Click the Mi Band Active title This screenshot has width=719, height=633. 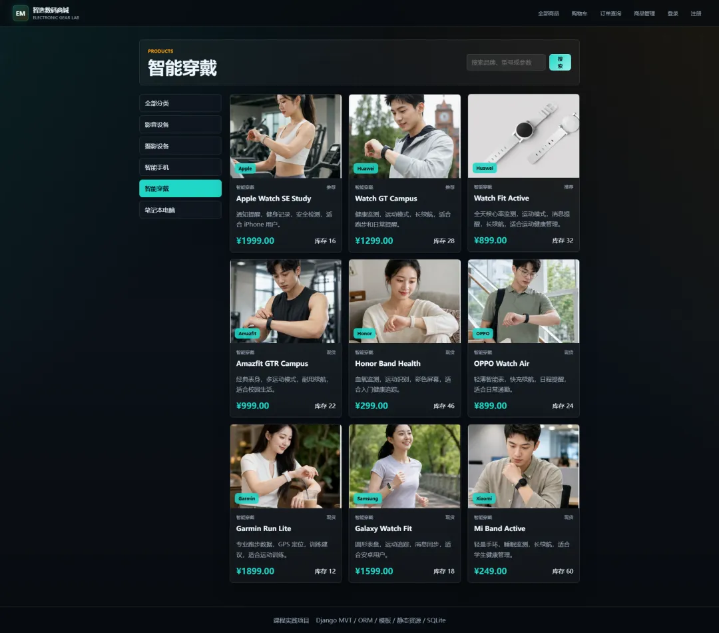499,528
